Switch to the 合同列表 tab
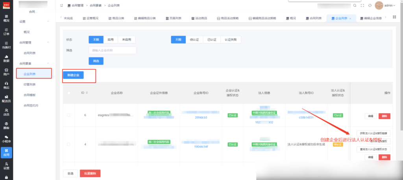This screenshot has width=403, height=180. 313,18
